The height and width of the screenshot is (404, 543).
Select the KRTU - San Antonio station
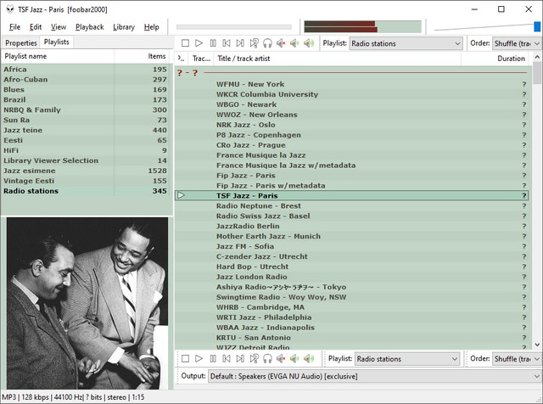(352, 338)
